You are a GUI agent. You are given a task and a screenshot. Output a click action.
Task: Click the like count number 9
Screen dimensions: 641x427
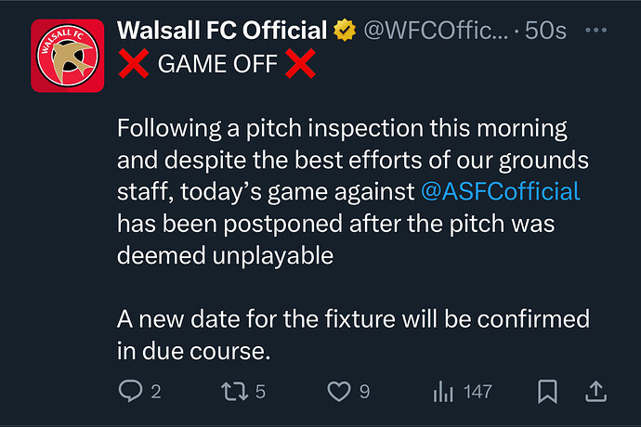365,392
